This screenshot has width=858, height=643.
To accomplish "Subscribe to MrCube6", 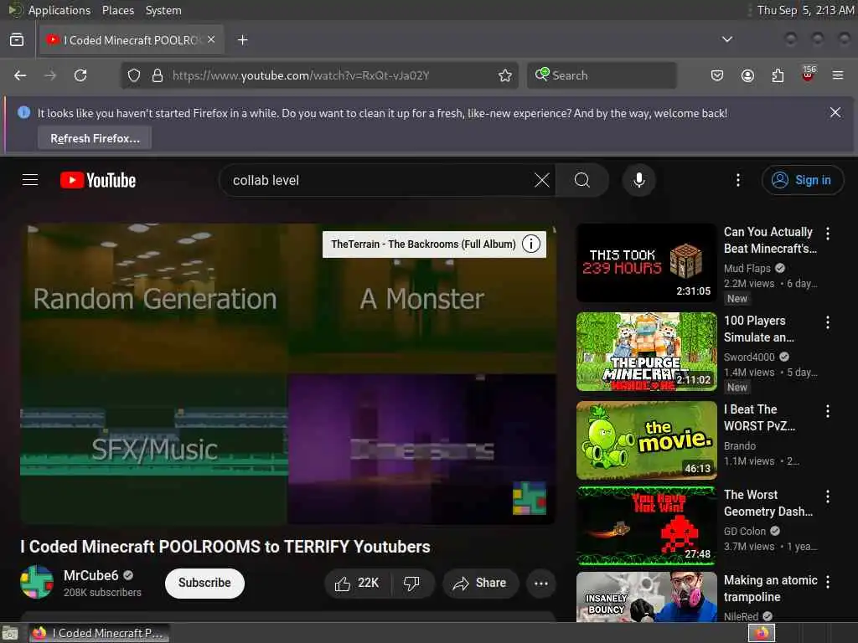I will click(204, 583).
